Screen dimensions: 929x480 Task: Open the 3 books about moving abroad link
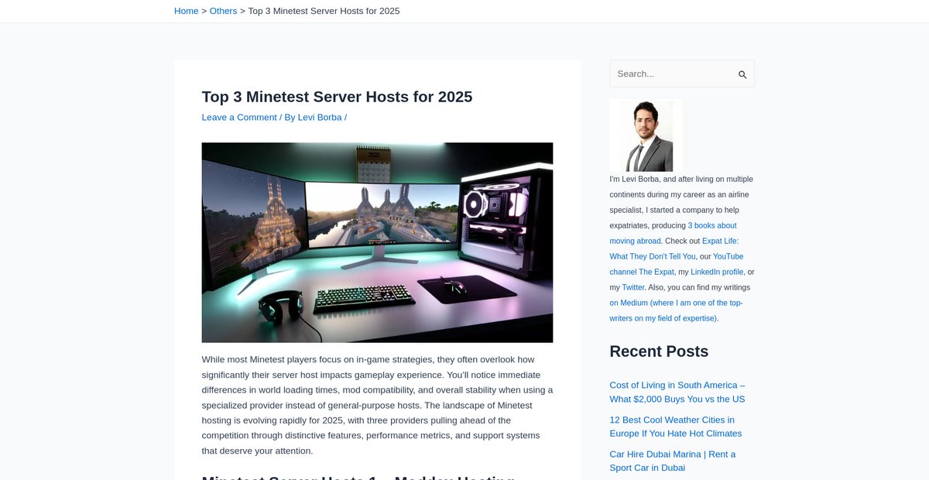pyautogui.click(x=673, y=233)
